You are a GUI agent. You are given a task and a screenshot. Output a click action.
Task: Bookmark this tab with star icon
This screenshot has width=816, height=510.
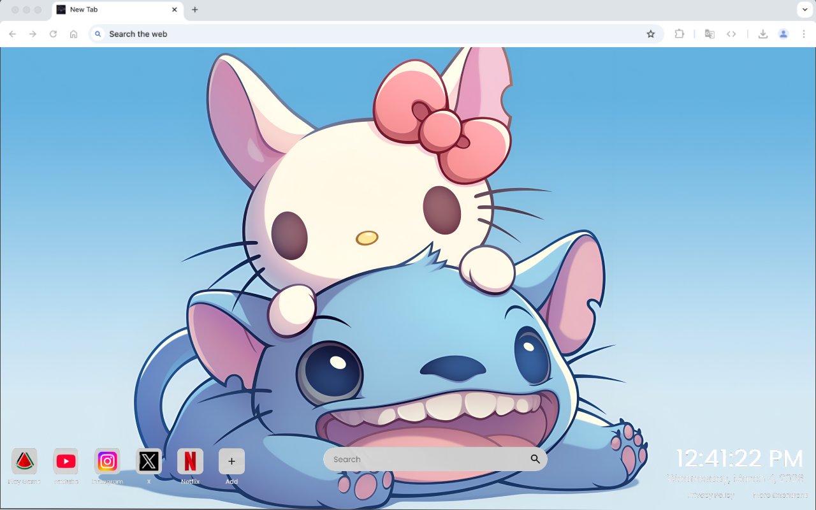coord(650,34)
